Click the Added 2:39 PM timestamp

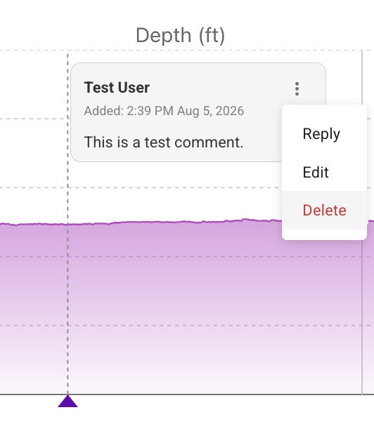click(x=164, y=111)
